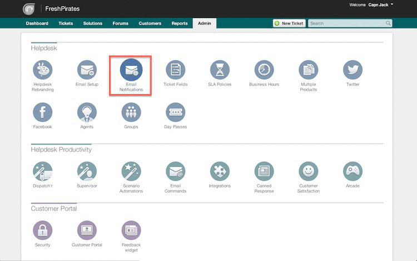Screen dimensions: 417x261
Task: Open the Solutions tab
Action: pyautogui.click(x=93, y=23)
